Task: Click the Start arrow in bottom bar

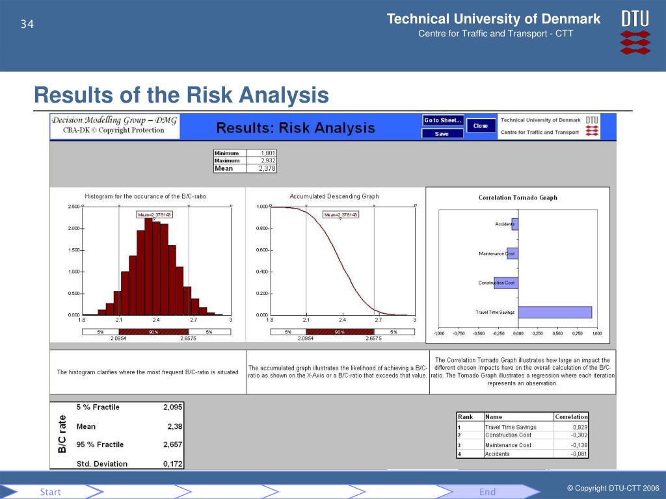Action: (x=51, y=492)
